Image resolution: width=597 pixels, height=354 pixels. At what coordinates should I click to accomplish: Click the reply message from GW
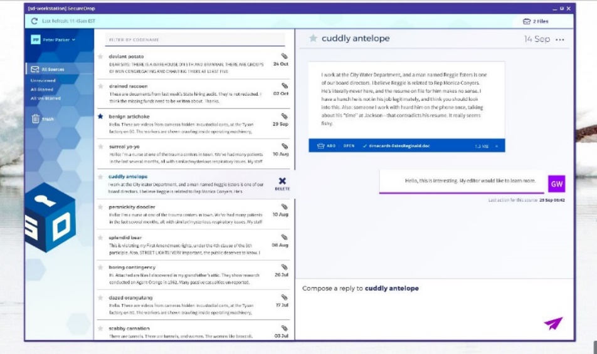(462, 182)
